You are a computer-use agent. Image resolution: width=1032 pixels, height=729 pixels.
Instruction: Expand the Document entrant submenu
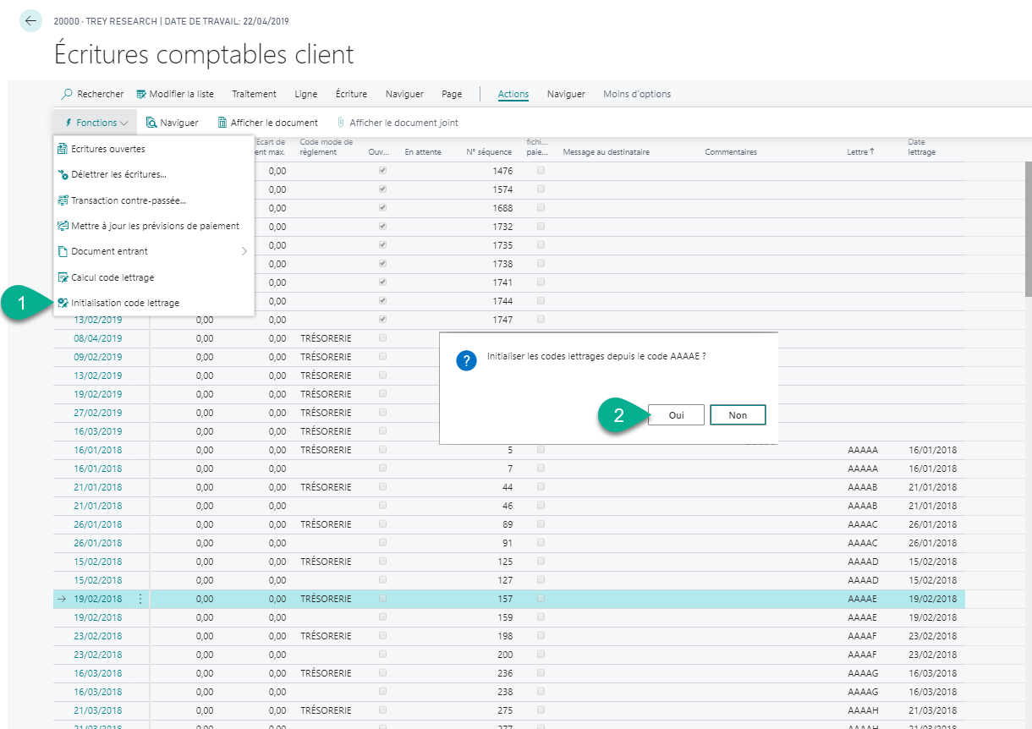point(244,251)
